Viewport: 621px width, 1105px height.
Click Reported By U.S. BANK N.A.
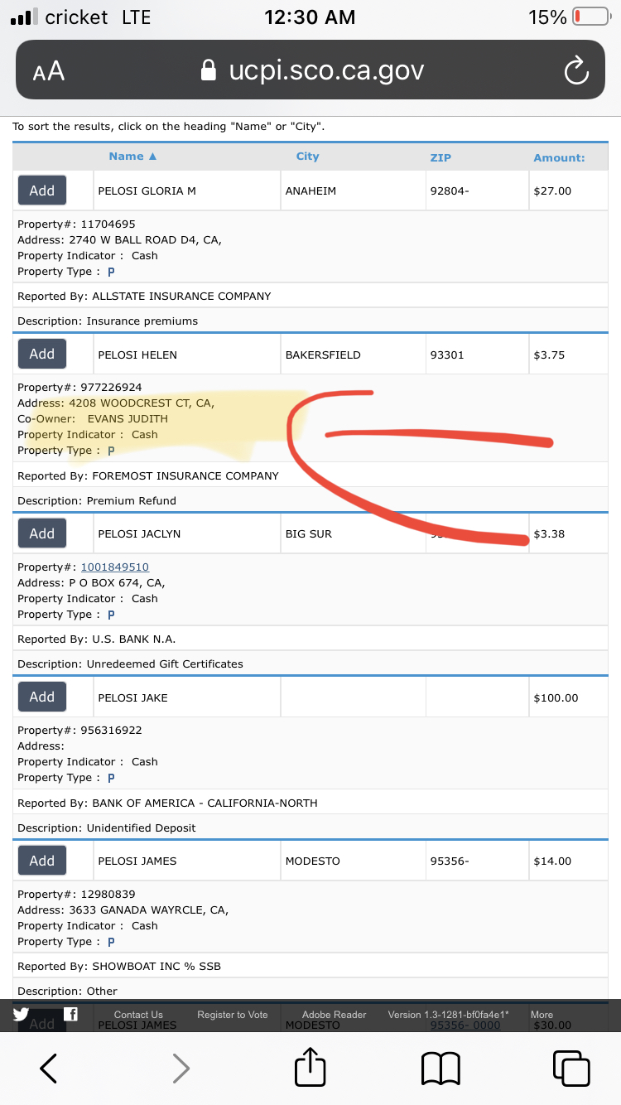[97, 639]
